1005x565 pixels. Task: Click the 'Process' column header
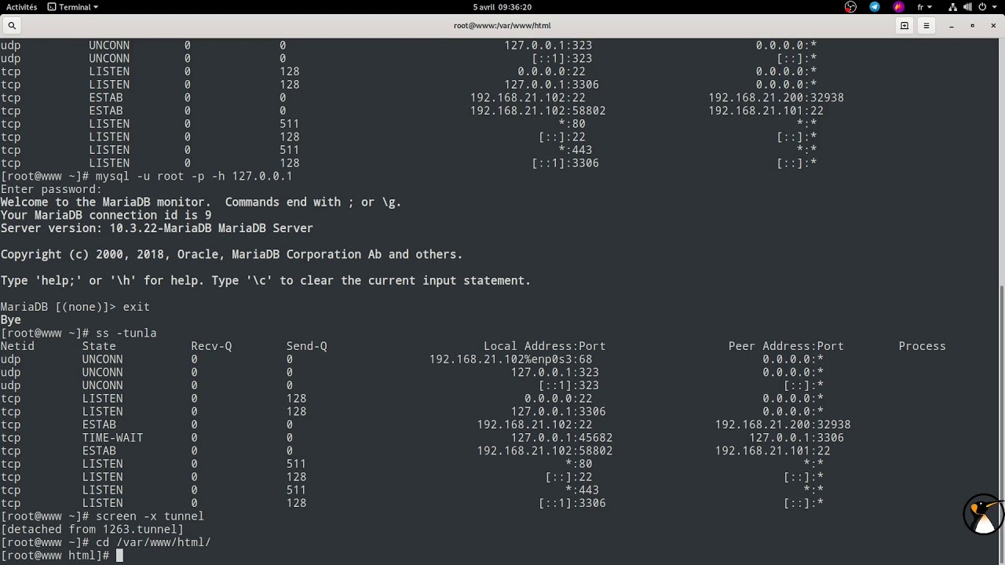click(x=923, y=346)
